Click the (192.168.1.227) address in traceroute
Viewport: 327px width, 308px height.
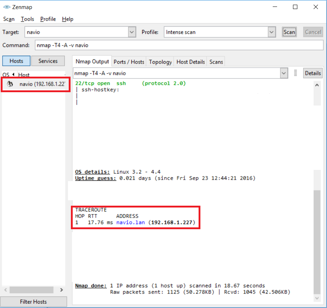(172, 222)
